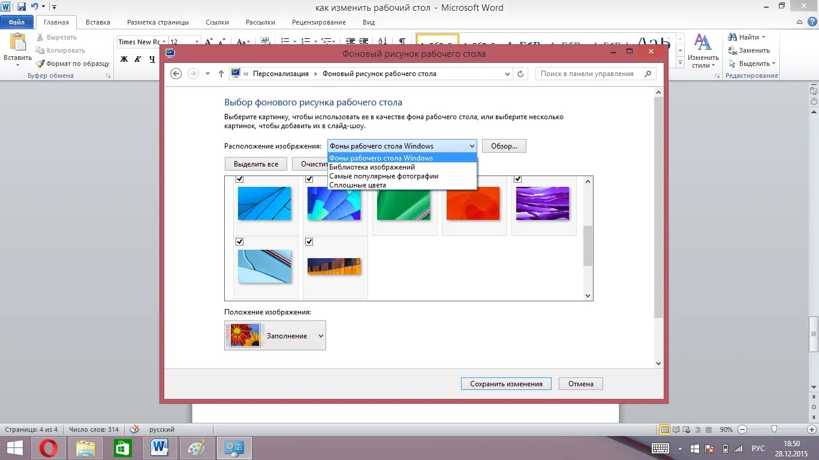The image size is (819, 460).
Task: Zoom in with plus button in Word
Action: 812,429
